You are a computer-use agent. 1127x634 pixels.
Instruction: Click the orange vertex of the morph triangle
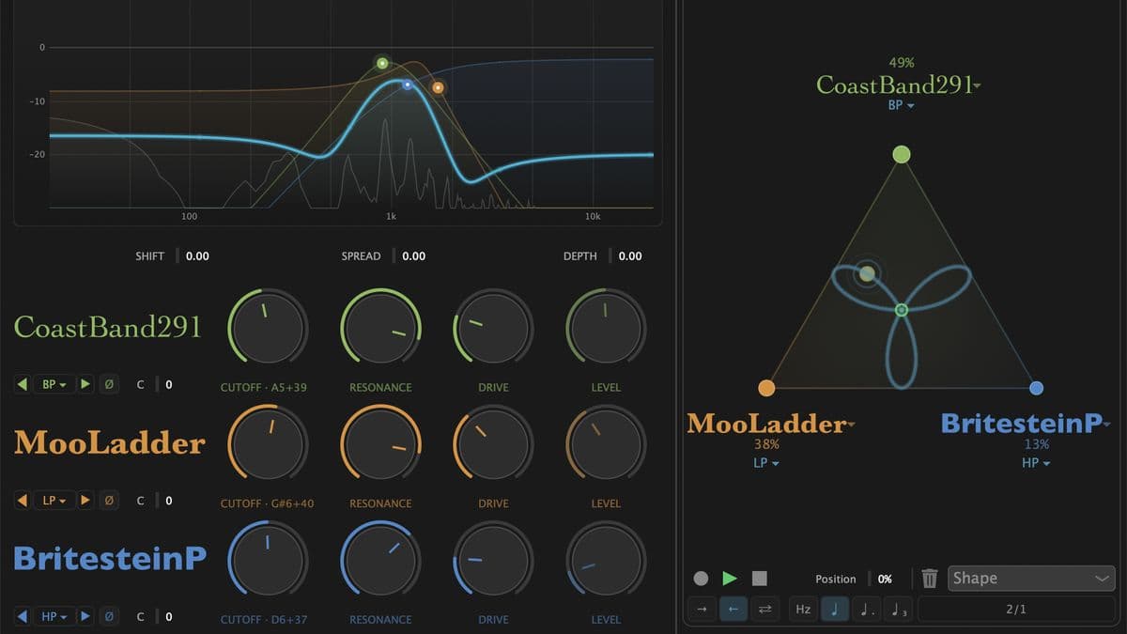click(x=766, y=388)
